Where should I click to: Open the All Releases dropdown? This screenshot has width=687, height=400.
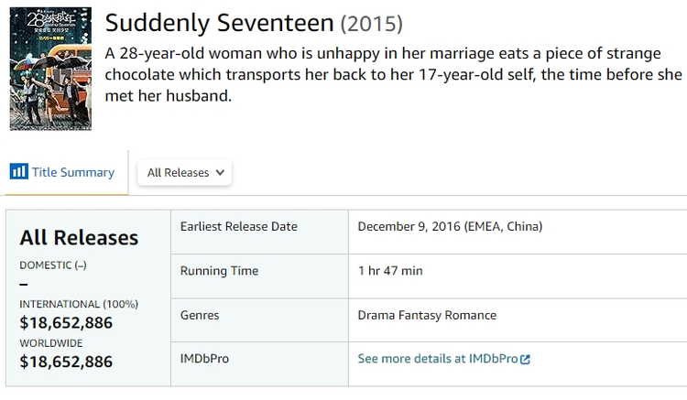(183, 172)
